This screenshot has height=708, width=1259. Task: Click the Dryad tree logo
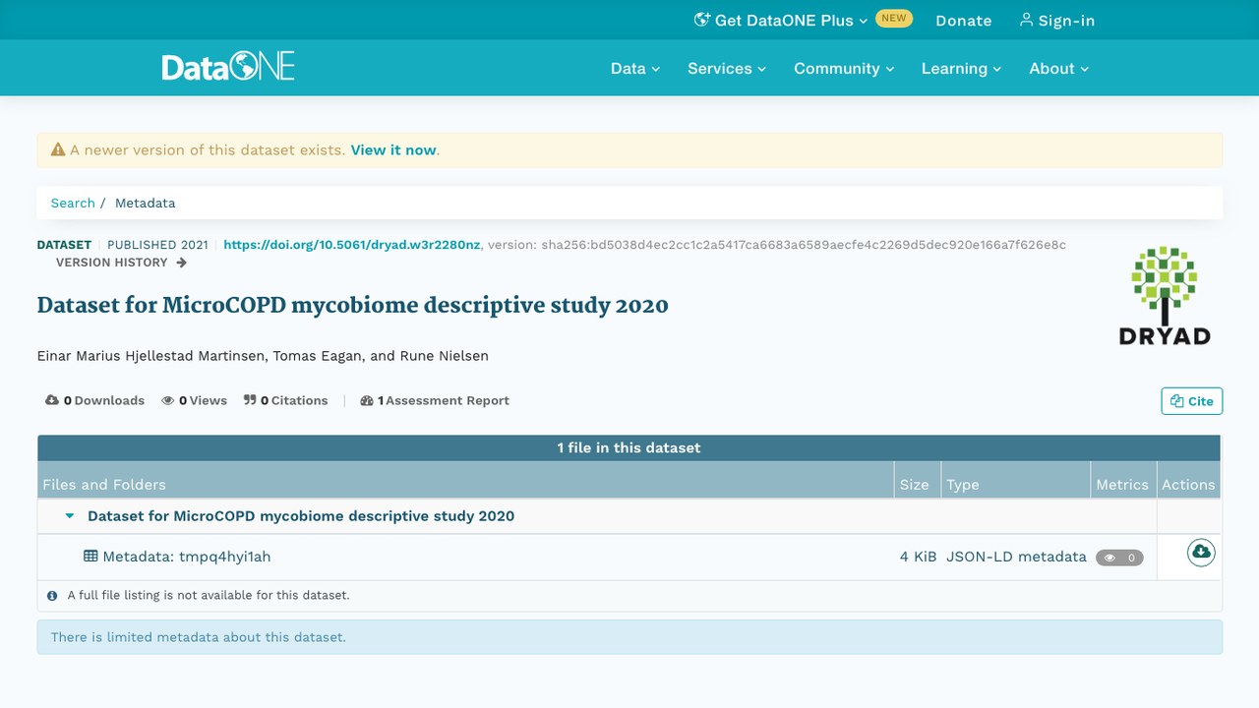(x=1165, y=295)
